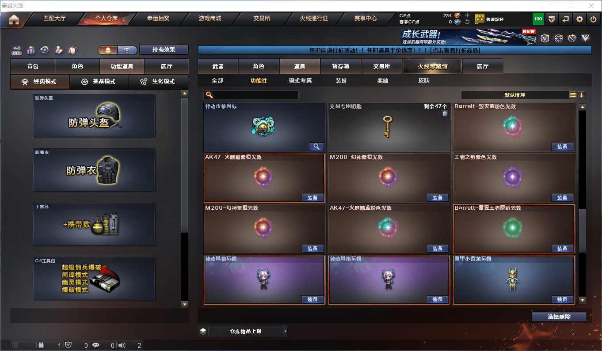
Task: Click the refresh icon beside season CF points
Action: (467, 22)
